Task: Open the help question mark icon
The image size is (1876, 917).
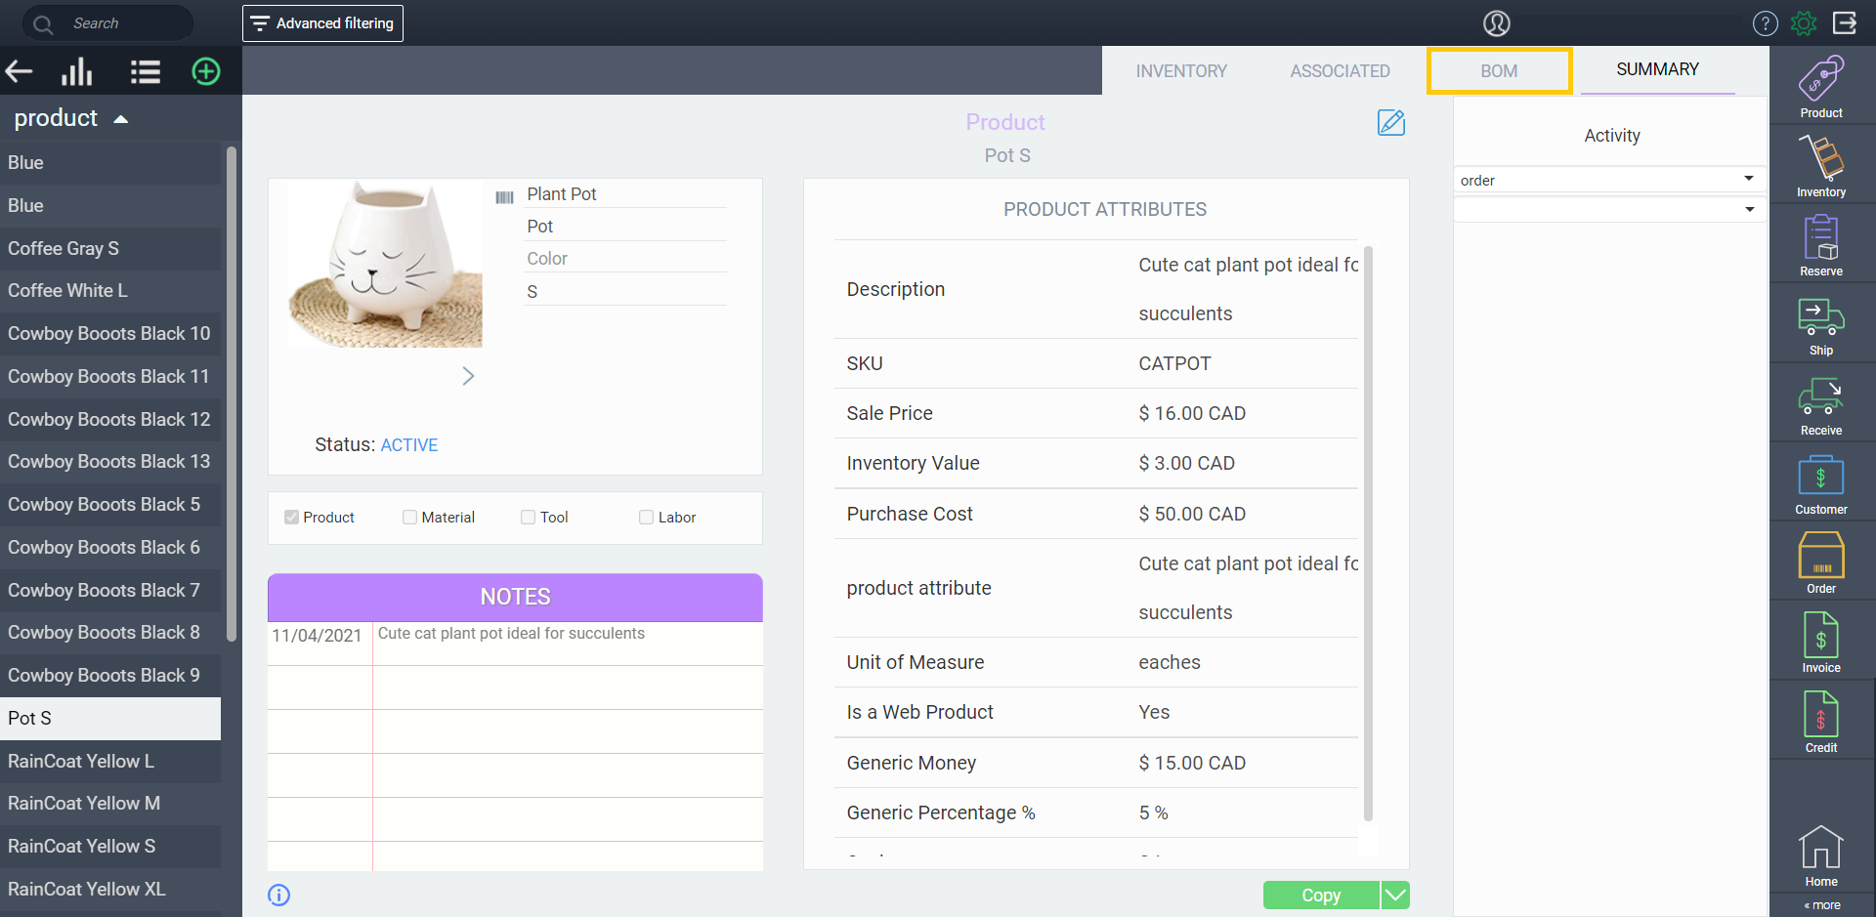Action: tap(1765, 23)
